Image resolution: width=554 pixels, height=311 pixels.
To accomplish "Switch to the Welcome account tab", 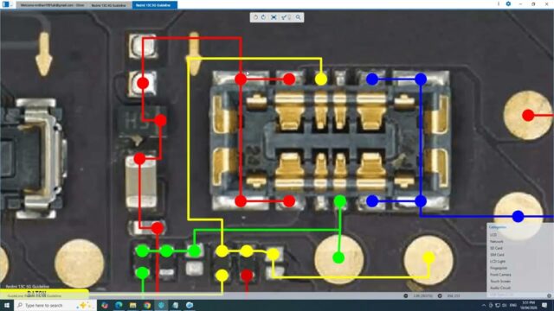I will 52,5.
